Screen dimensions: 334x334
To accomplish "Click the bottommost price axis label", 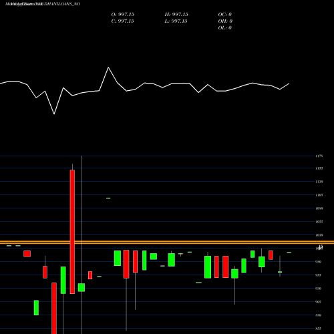I will (319, 329).
